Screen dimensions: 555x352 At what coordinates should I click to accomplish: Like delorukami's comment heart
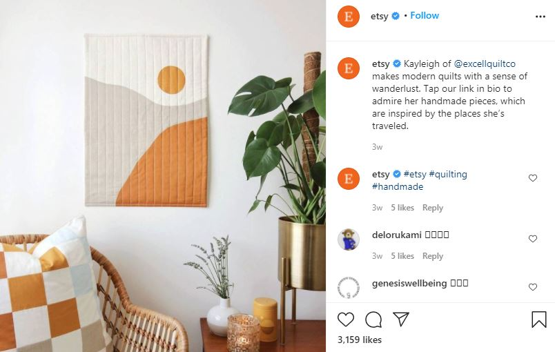[x=533, y=239]
